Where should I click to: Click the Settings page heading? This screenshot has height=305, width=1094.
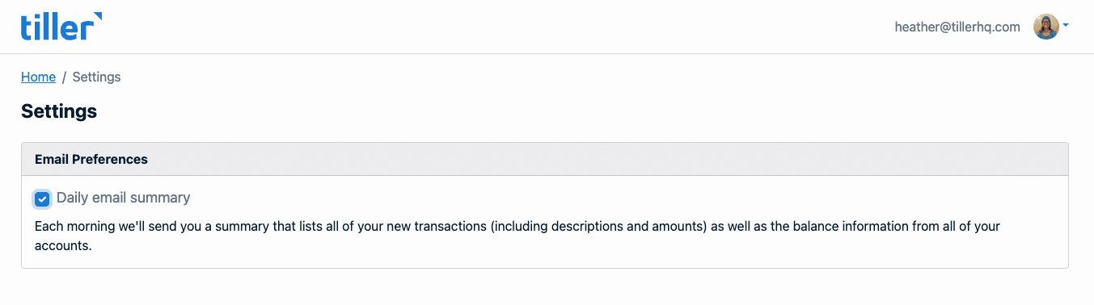(x=59, y=111)
